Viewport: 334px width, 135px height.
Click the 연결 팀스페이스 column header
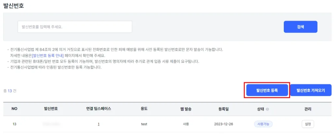98,109
